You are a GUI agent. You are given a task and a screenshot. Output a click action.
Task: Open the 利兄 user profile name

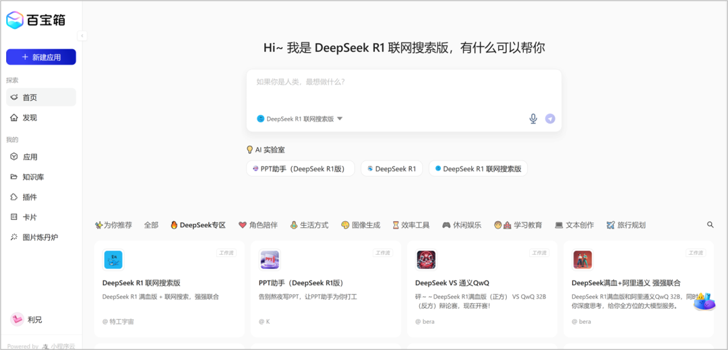click(35, 320)
